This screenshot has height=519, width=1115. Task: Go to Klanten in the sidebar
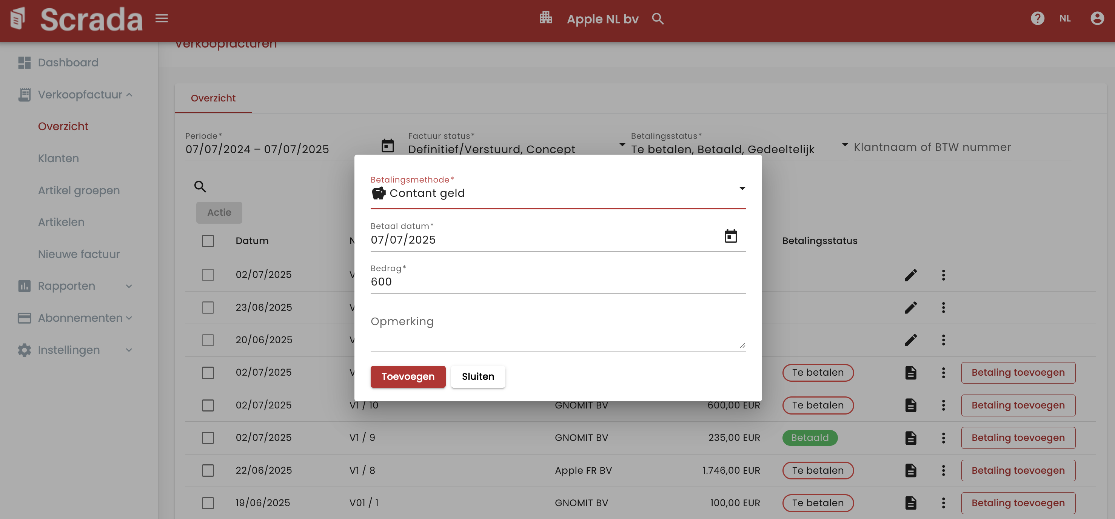tap(59, 158)
